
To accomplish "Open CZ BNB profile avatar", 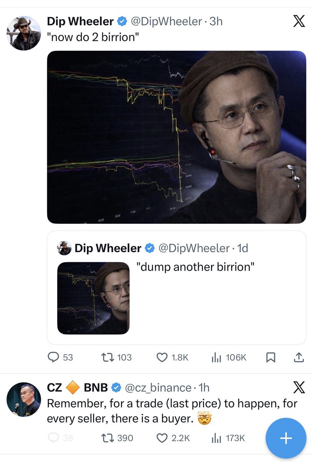I will tap(23, 399).
